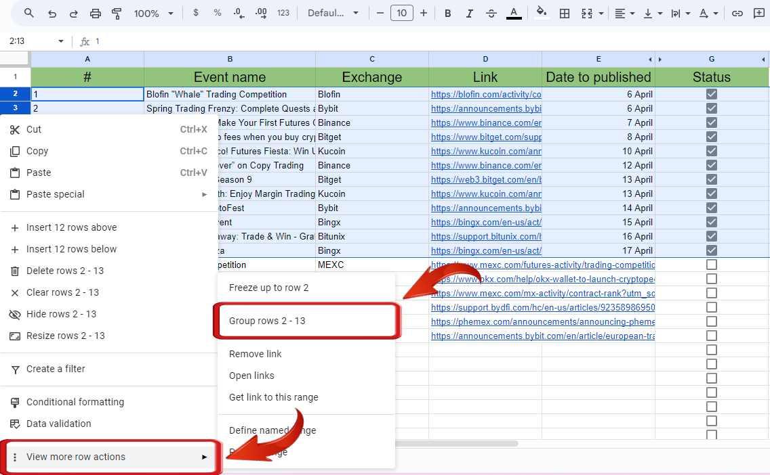Open vertical align dropdown
The height and width of the screenshot is (475, 770).
(653, 14)
